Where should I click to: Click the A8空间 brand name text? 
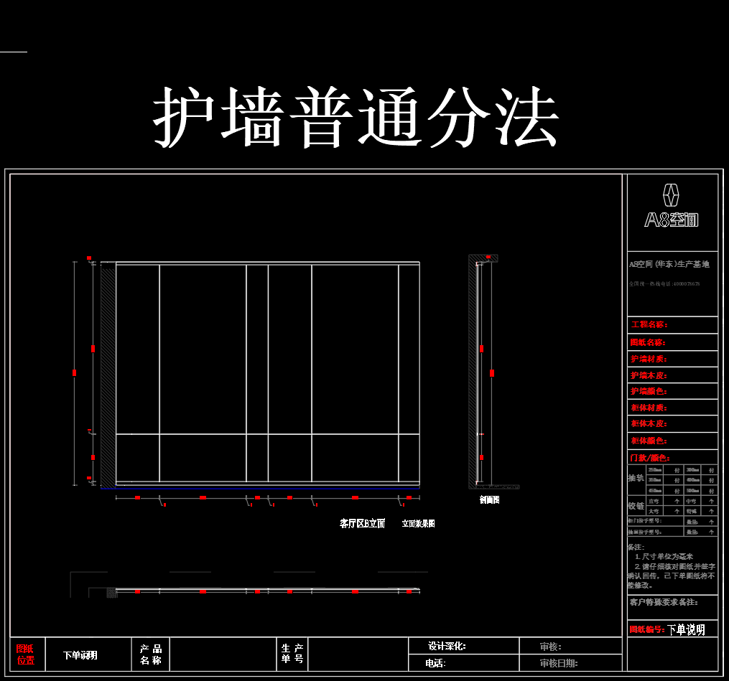[672, 220]
